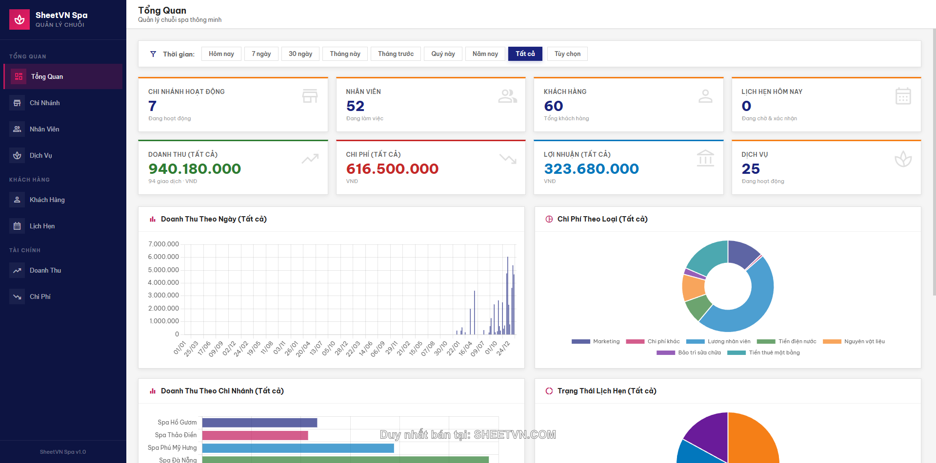Image resolution: width=936 pixels, height=463 pixels.
Task: Click the Nguyên vật liệu orange legend swatch
Action: pos(832,341)
